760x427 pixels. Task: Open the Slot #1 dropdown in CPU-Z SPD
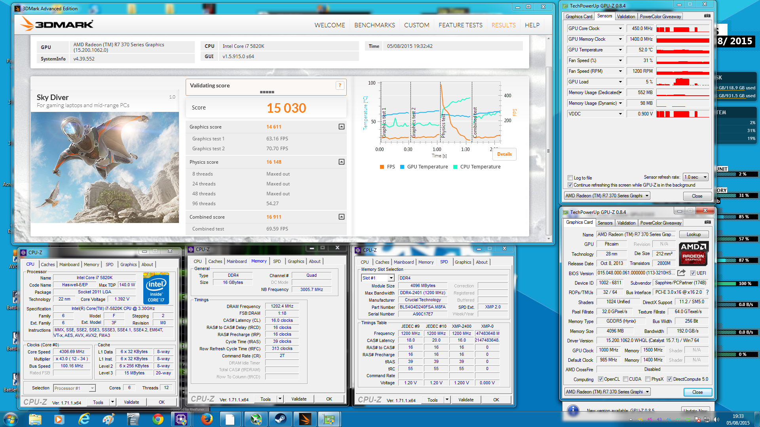click(x=391, y=278)
